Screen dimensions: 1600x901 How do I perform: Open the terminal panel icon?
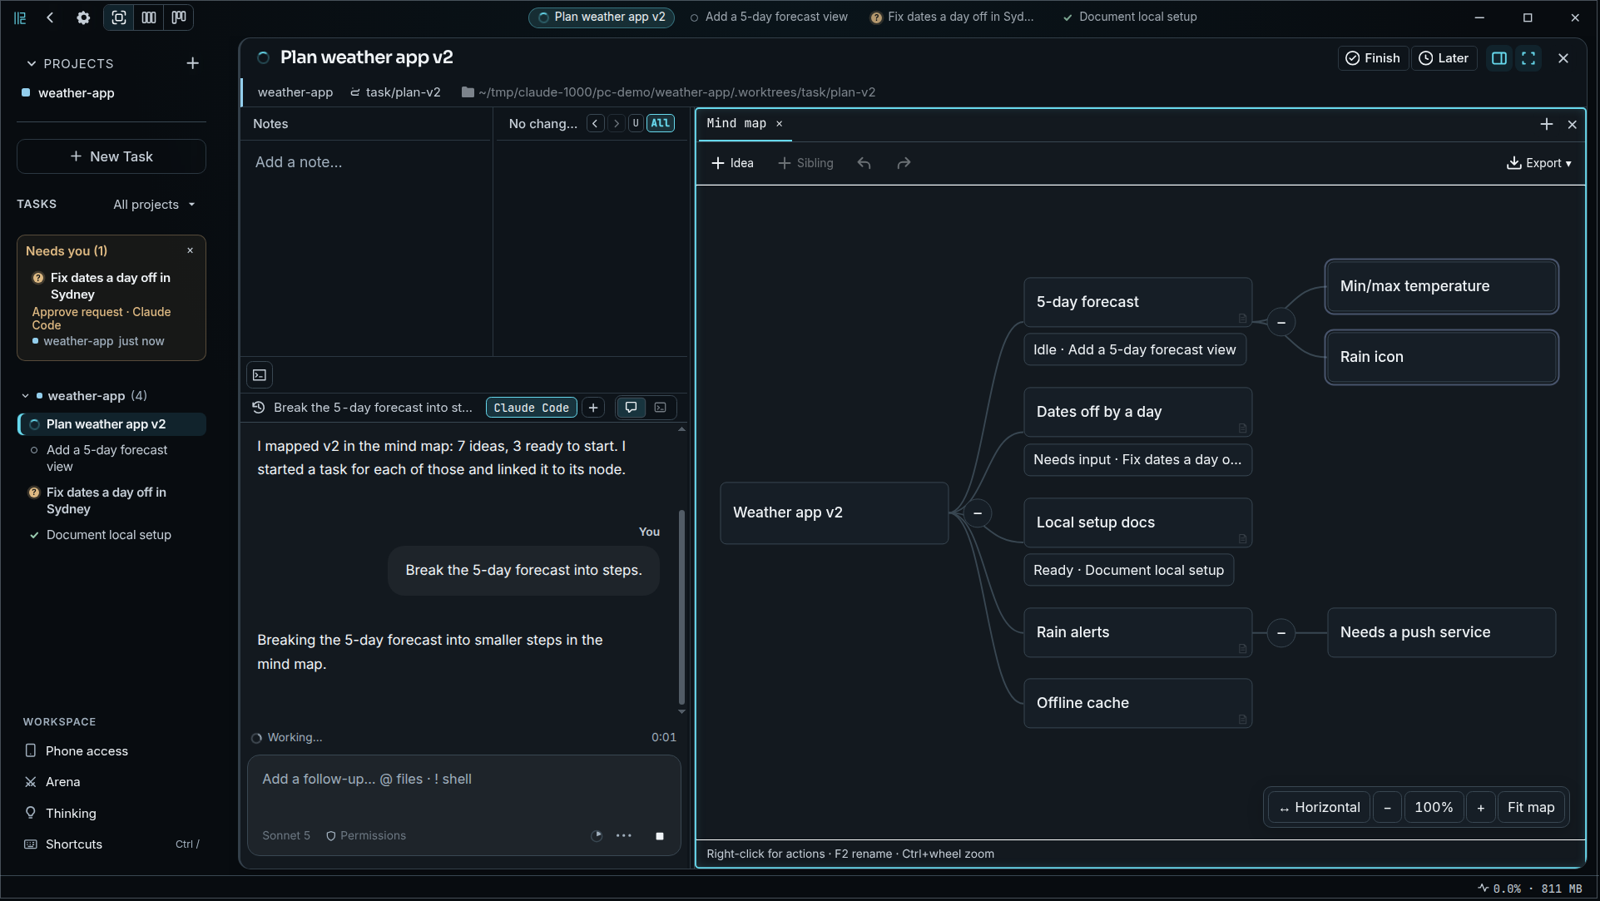260,375
